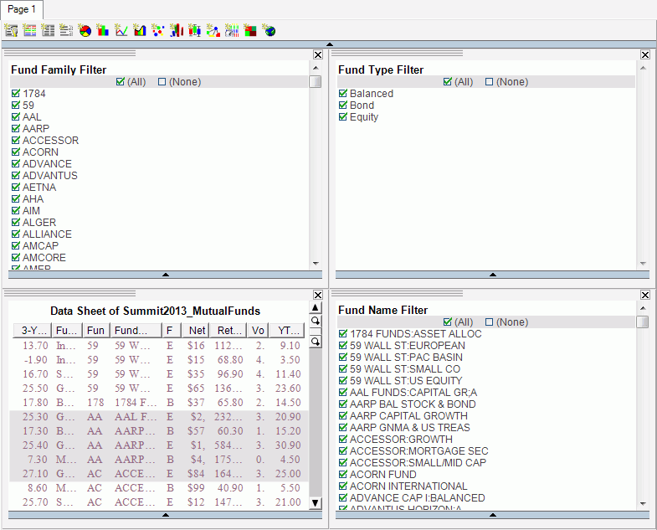Screen dimensions: 657x530
Task: Click the Net column header
Action: [x=196, y=331]
